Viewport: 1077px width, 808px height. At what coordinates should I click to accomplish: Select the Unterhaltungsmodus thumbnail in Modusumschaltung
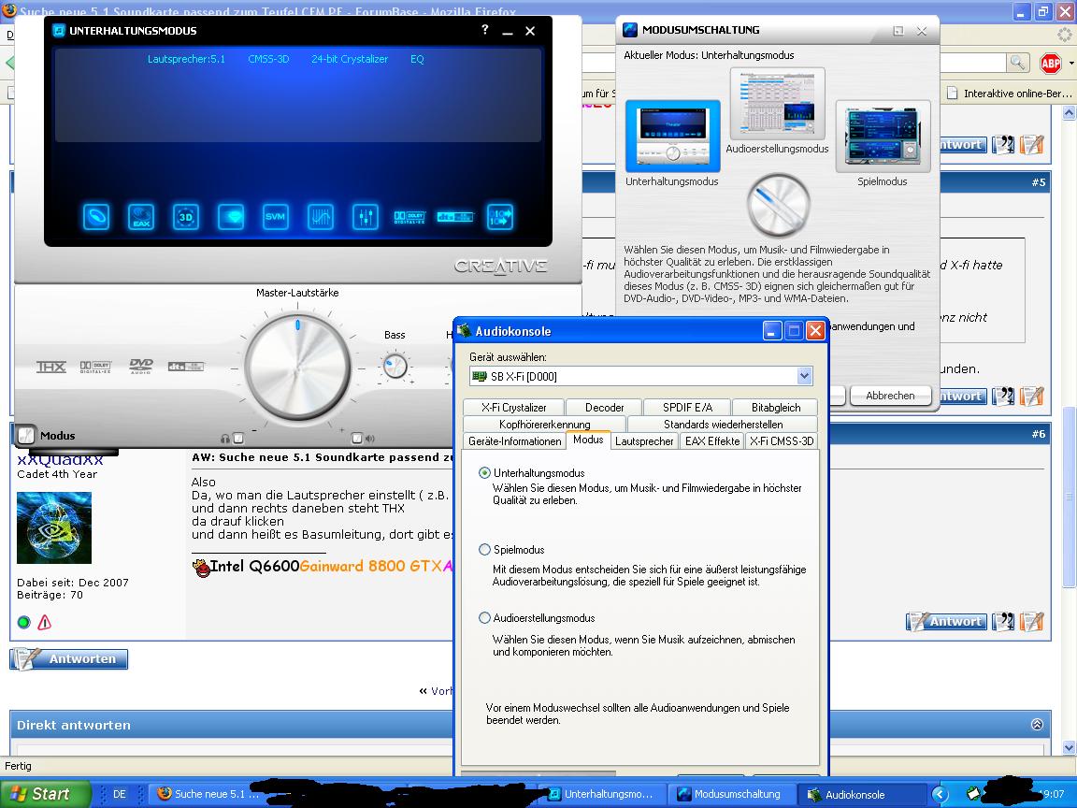tap(672, 136)
